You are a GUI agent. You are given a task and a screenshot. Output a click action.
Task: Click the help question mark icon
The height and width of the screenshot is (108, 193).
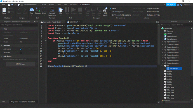178,5
